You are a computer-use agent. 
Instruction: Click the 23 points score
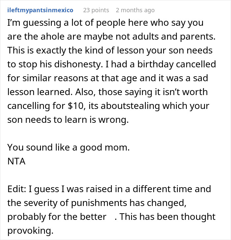96,10
